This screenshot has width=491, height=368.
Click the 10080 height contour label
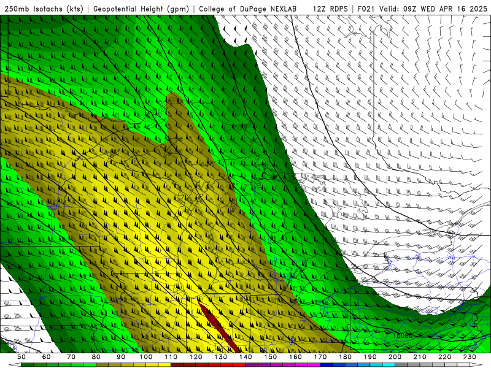[403, 335]
